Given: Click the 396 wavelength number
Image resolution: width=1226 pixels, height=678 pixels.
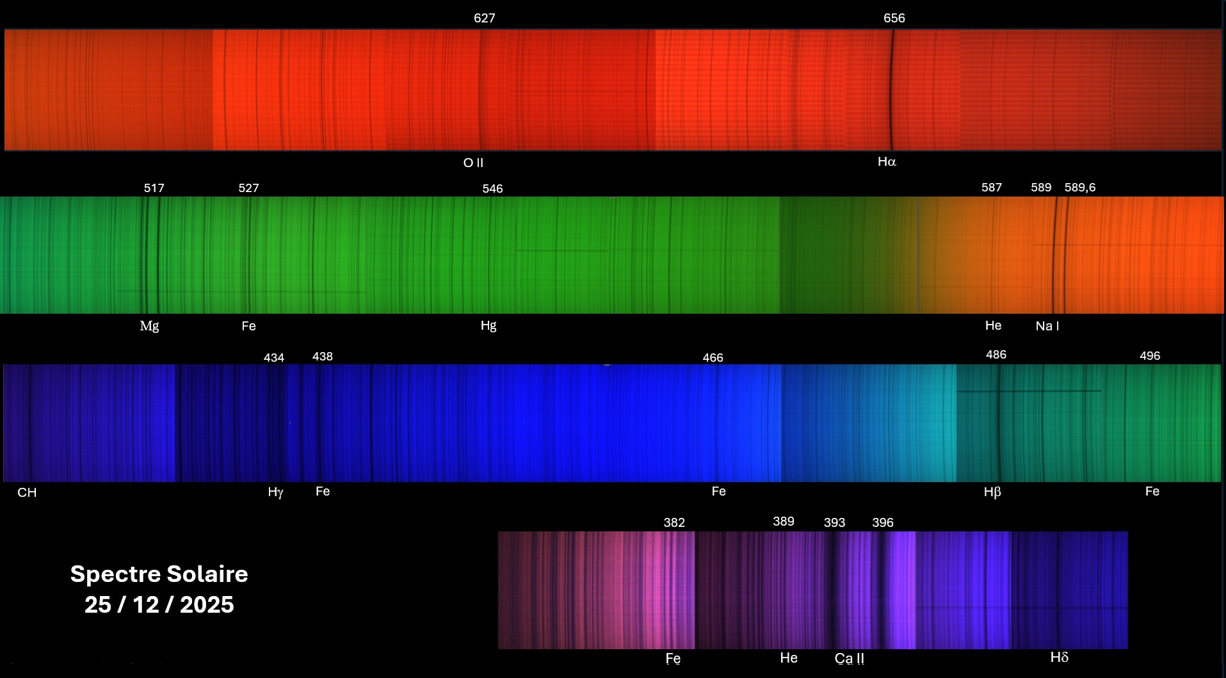Looking at the screenshot, I should click(x=883, y=523).
